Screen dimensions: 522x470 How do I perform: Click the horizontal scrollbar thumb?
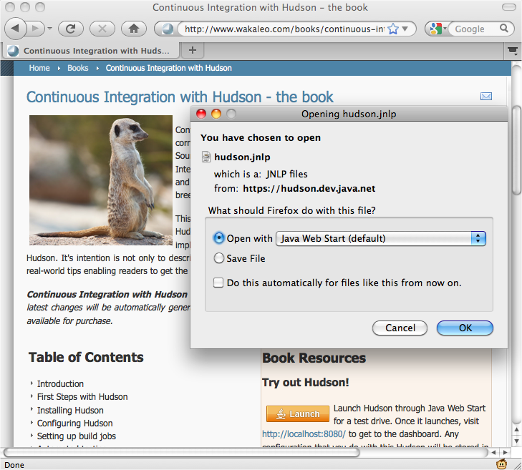point(182,452)
